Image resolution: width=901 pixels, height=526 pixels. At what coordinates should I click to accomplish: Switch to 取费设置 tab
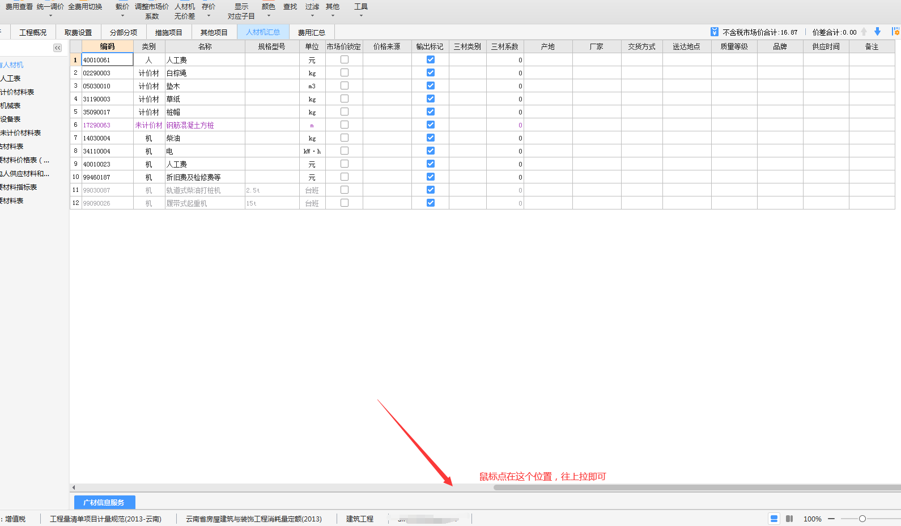pos(78,32)
